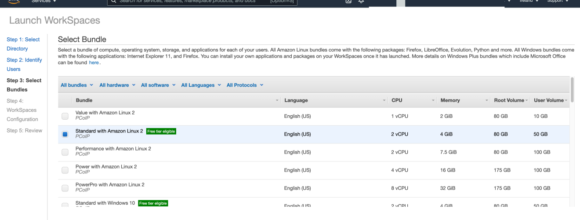Viewport: 580px width, 220px height.
Task: Click sort arrow on Memory column
Action: coord(487,101)
